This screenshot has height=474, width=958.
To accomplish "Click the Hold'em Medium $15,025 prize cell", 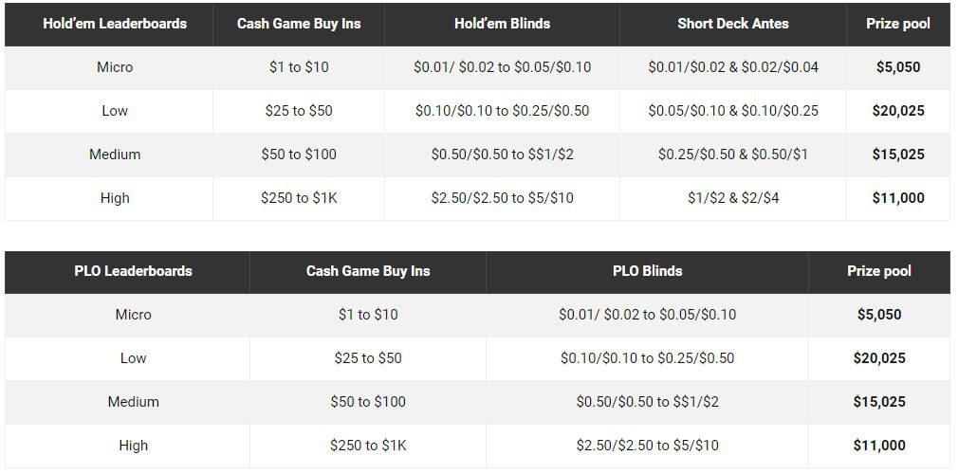I will click(x=897, y=155).
